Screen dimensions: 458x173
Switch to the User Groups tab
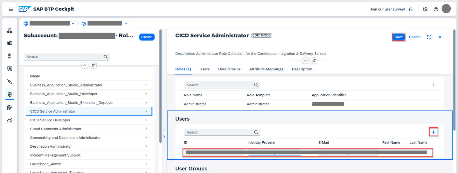pyautogui.click(x=229, y=69)
